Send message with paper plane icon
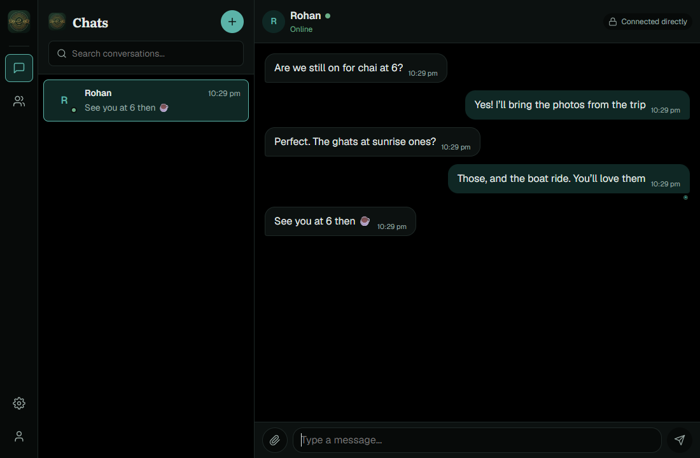700x458 pixels. click(x=680, y=440)
